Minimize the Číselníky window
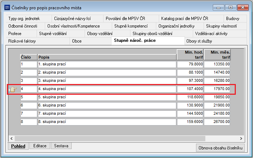This screenshot has width=253, height=158. [219, 8]
